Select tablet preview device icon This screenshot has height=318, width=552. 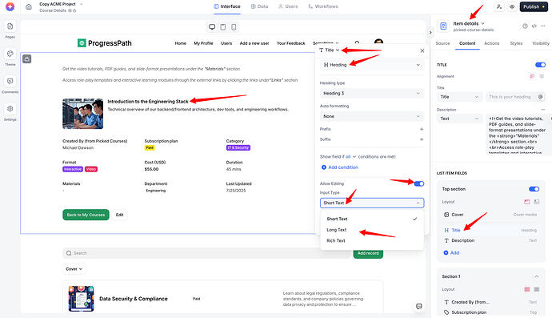(x=223, y=26)
